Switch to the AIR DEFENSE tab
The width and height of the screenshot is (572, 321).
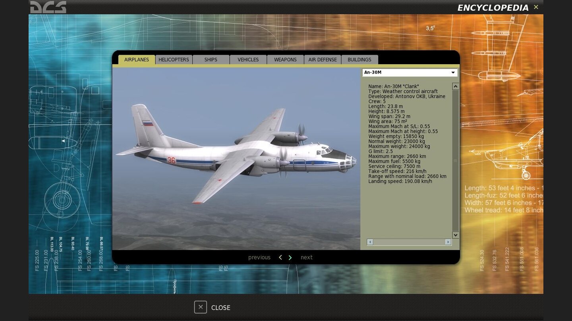coord(323,59)
